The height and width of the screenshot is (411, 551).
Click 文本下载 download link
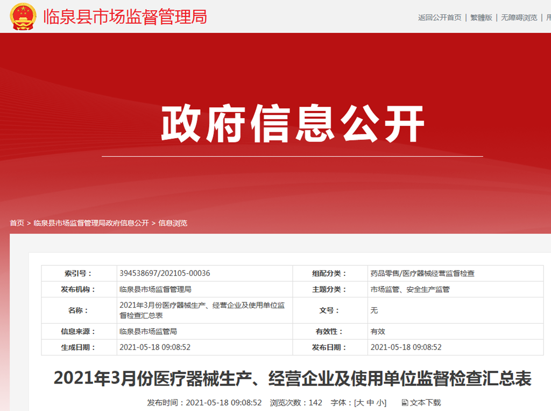[x=425, y=402]
